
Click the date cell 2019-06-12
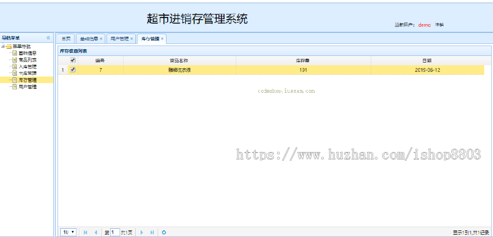(x=427, y=70)
